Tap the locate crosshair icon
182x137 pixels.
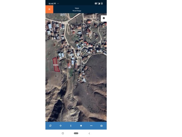point(61,126)
